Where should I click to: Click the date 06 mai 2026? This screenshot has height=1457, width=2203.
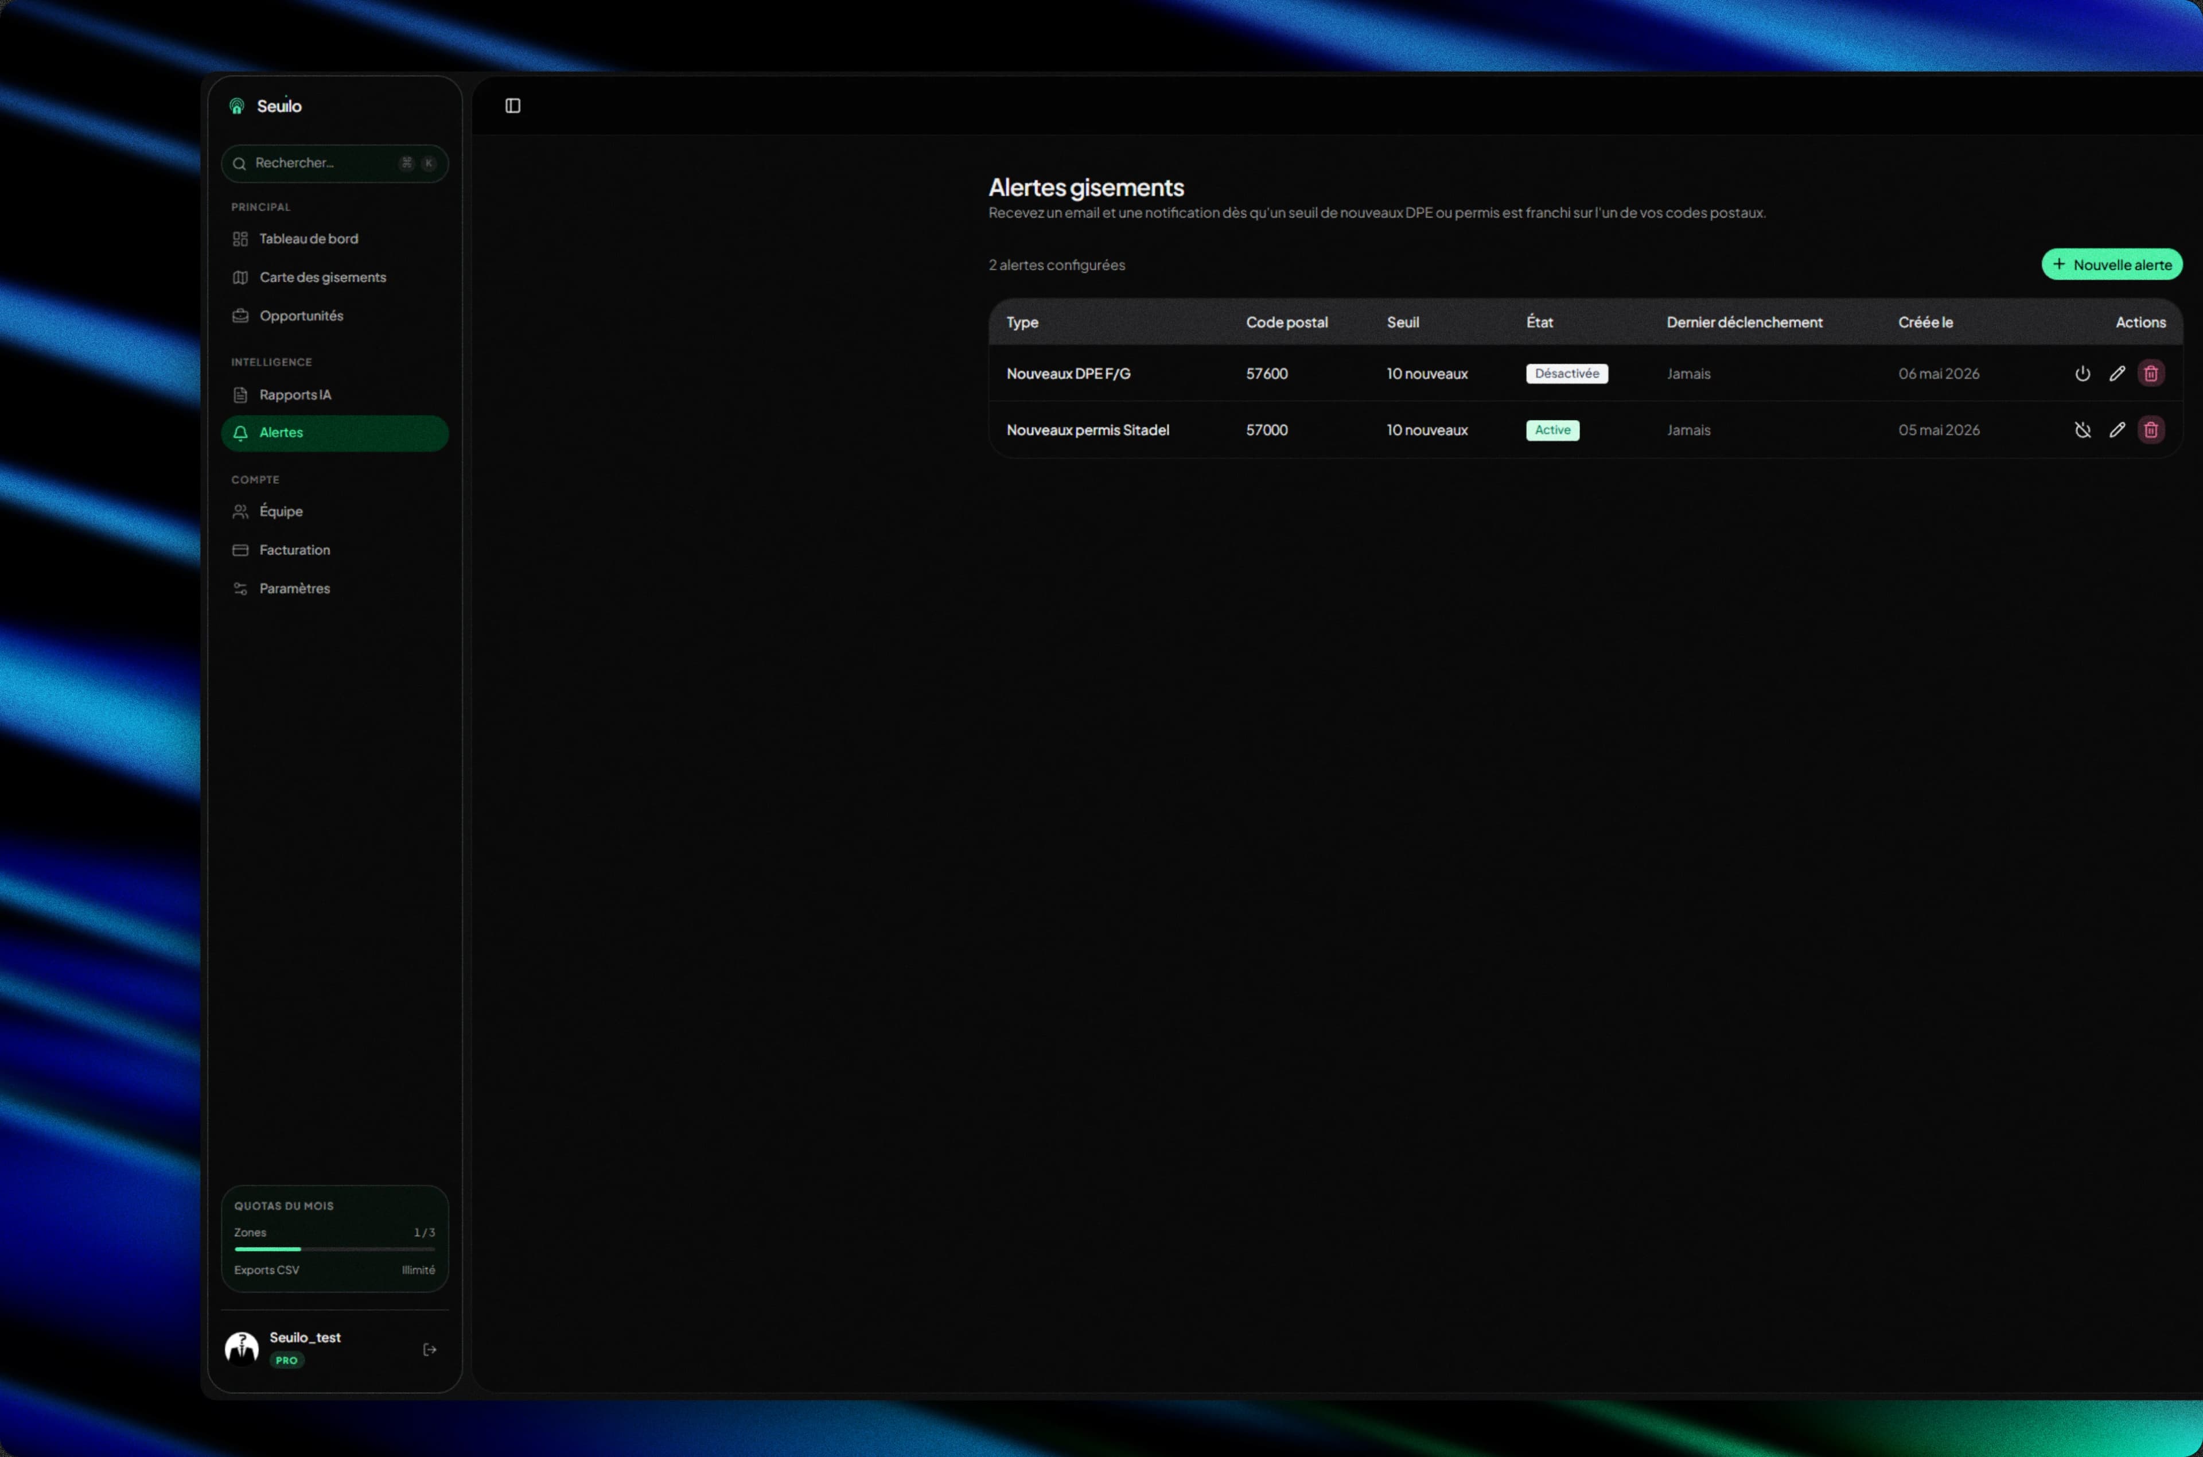tap(1939, 374)
